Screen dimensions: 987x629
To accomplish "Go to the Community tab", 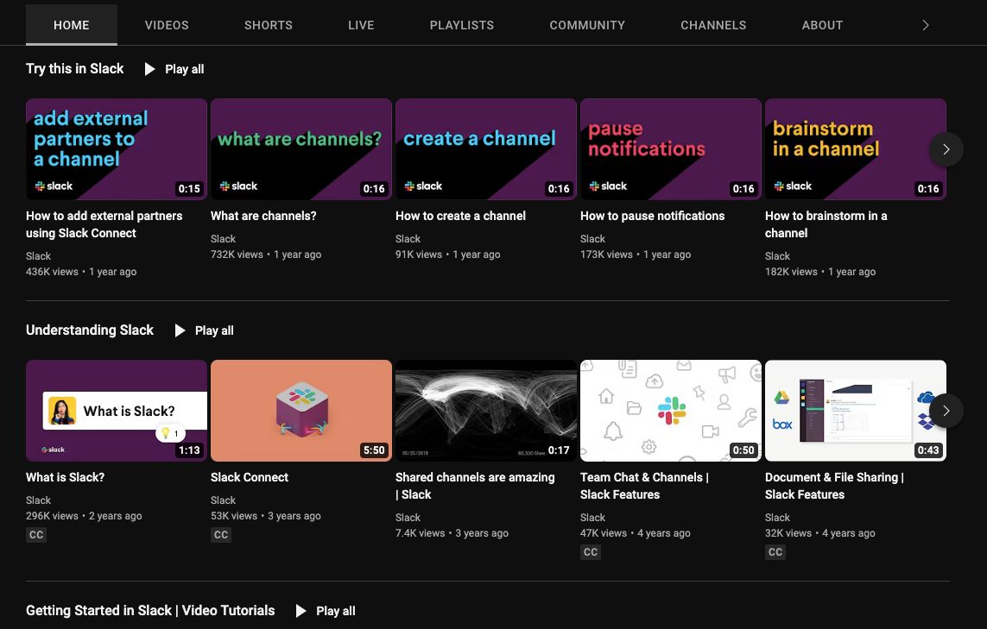I will pos(587,25).
